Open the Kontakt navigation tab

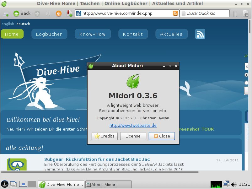click(x=133, y=34)
